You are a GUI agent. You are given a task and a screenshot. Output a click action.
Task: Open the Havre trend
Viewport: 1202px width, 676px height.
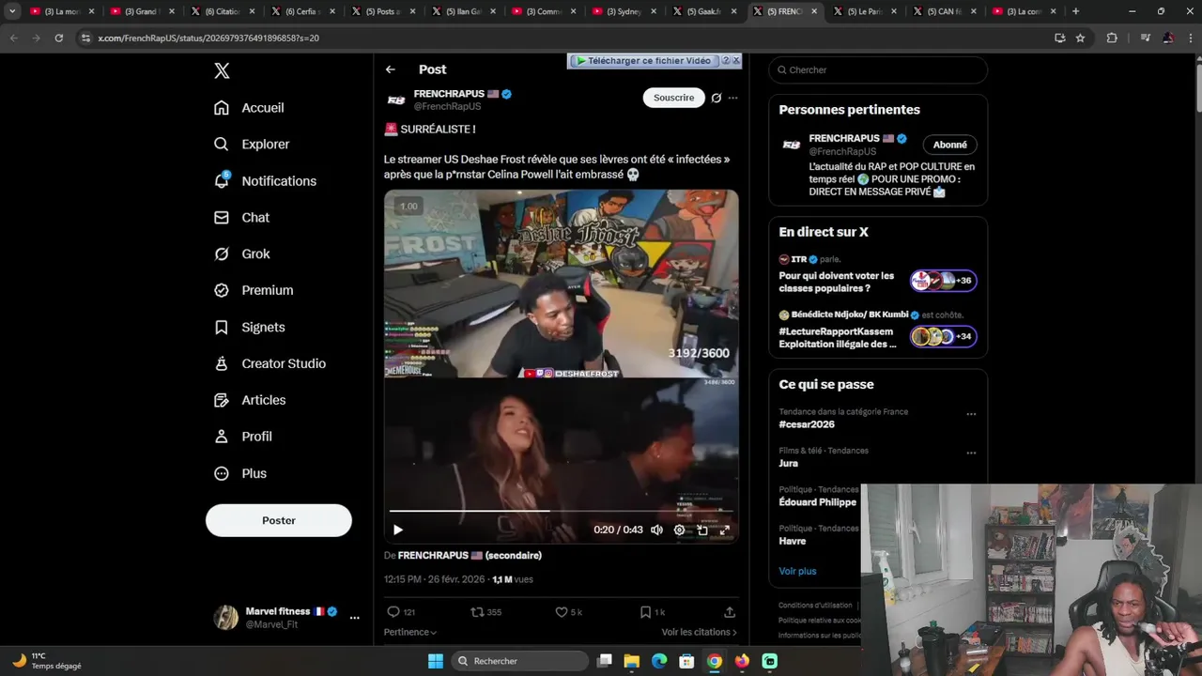(x=792, y=541)
